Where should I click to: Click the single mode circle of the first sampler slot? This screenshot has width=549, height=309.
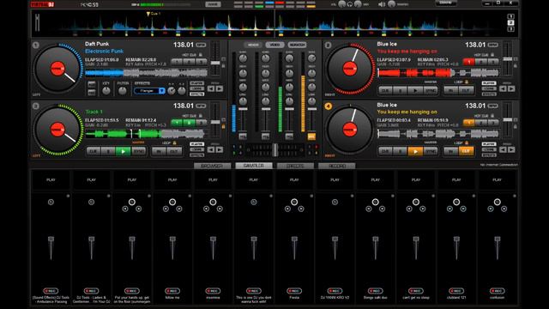click(x=51, y=203)
